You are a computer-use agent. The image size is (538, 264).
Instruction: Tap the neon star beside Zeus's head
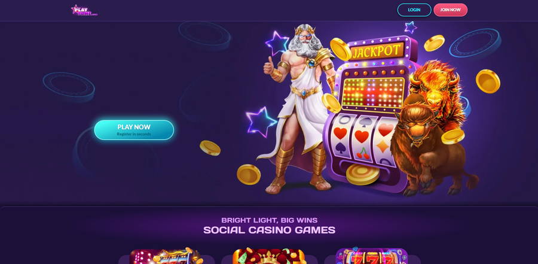coord(277,43)
